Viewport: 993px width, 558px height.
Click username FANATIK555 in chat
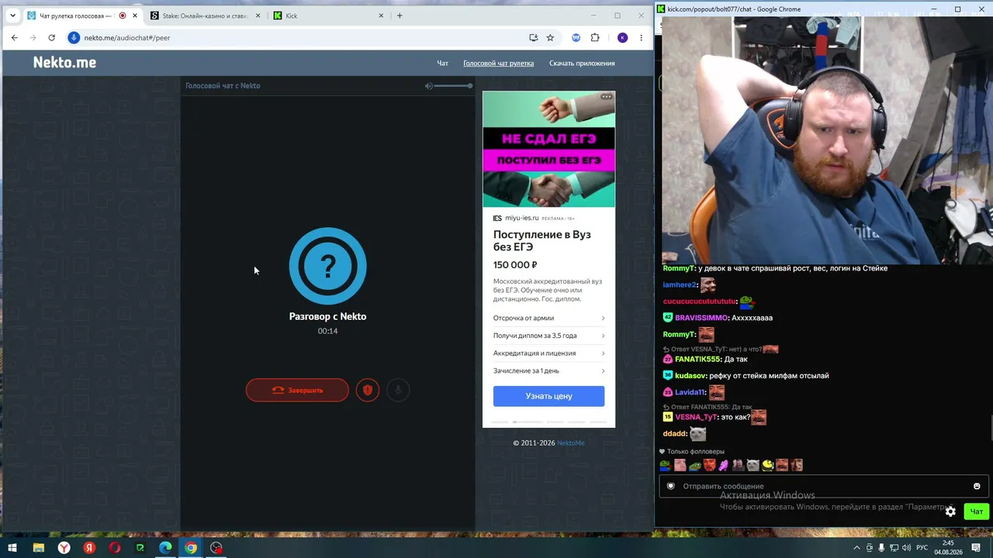(x=697, y=360)
